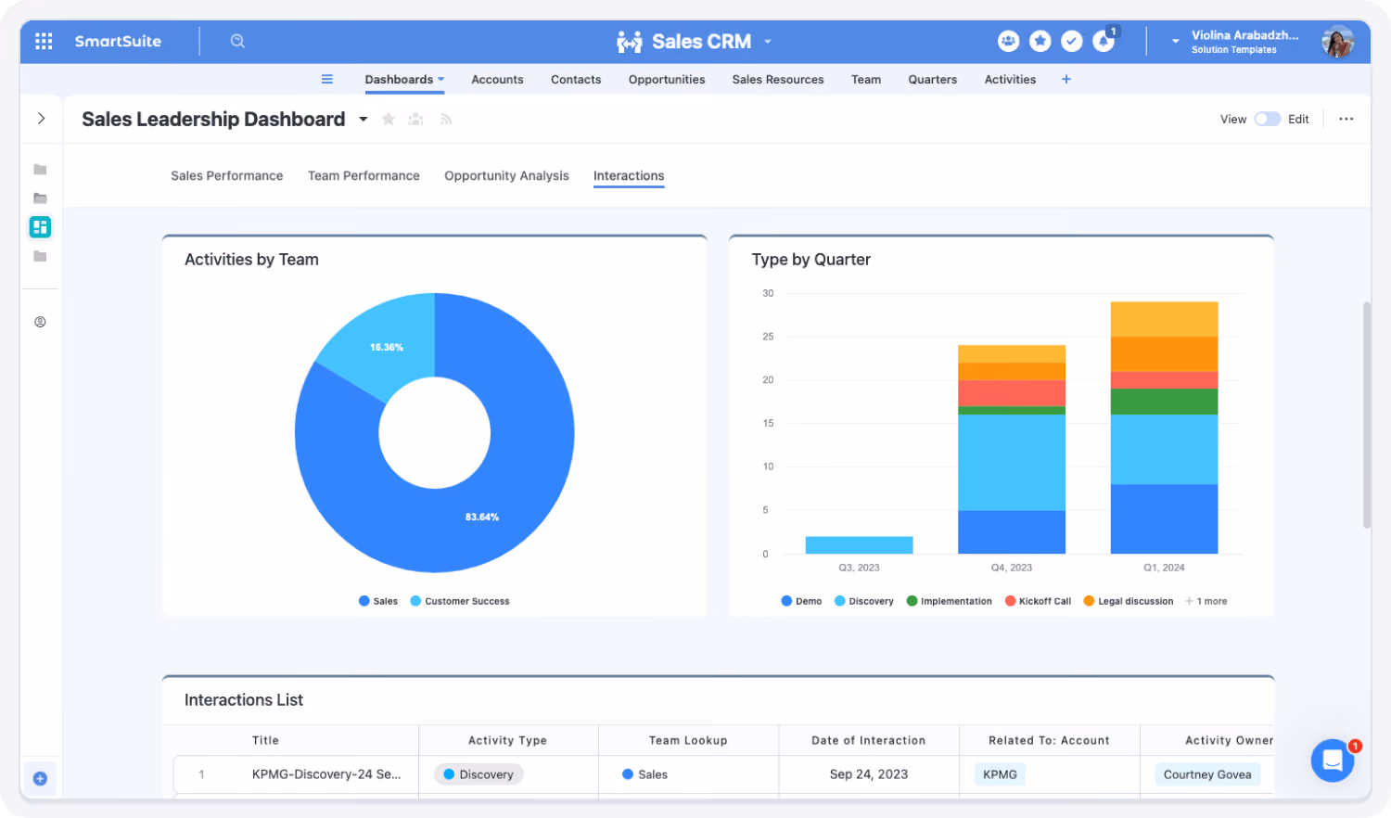Open the Opportunities menu item
Image resolution: width=1391 pixels, height=818 pixels.
[667, 79]
